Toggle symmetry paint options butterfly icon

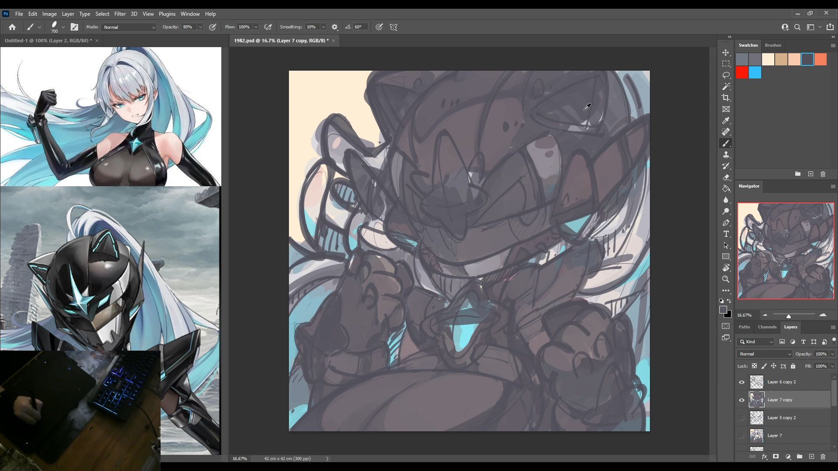tap(394, 27)
